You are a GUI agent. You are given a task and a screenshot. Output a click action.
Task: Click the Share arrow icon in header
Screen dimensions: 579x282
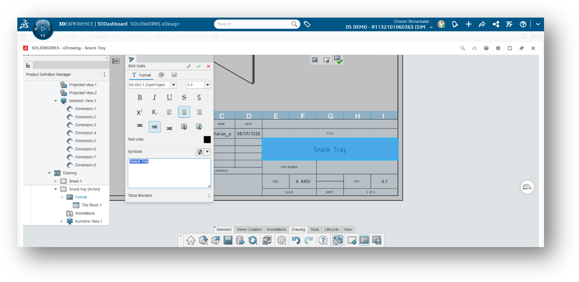pos(482,24)
